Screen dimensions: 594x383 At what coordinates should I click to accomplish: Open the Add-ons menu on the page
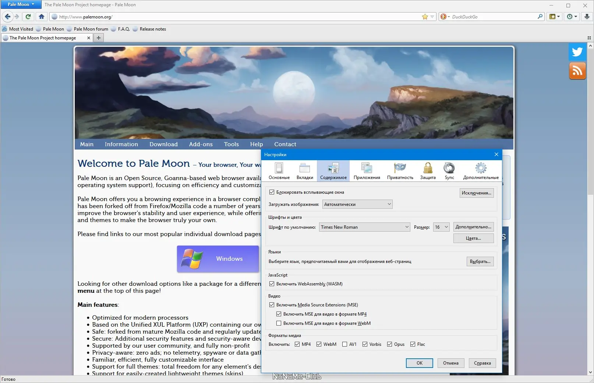click(201, 144)
